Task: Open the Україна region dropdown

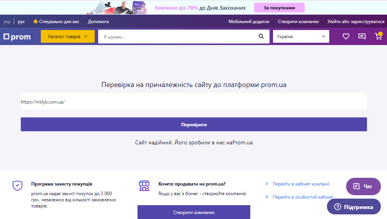Action: coord(301,37)
